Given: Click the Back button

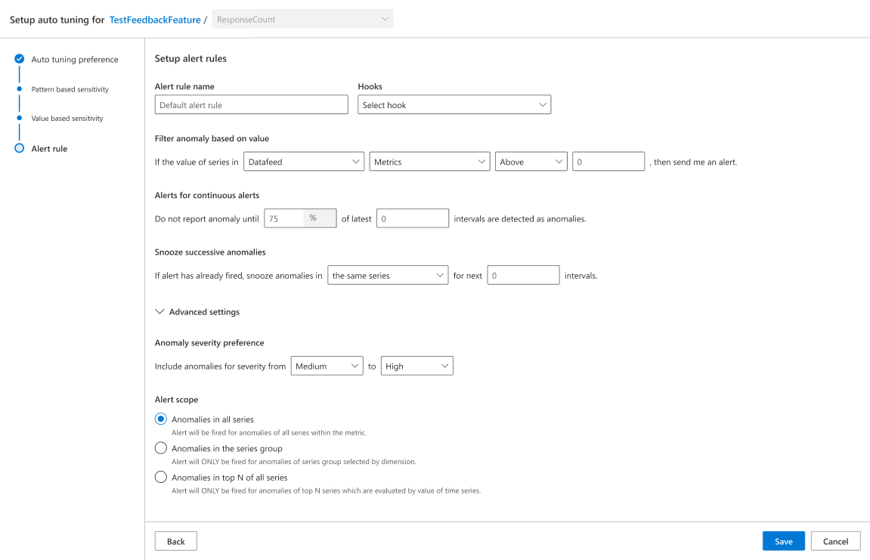Looking at the screenshot, I should 175,541.
